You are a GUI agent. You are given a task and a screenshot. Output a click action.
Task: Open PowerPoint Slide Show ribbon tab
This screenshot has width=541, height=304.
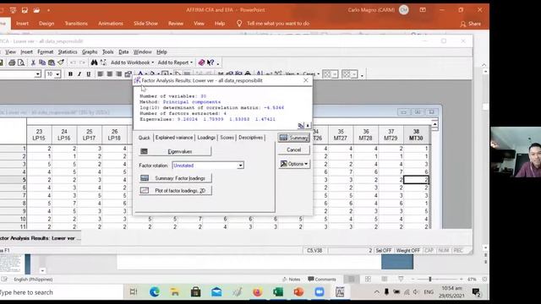[x=145, y=24]
